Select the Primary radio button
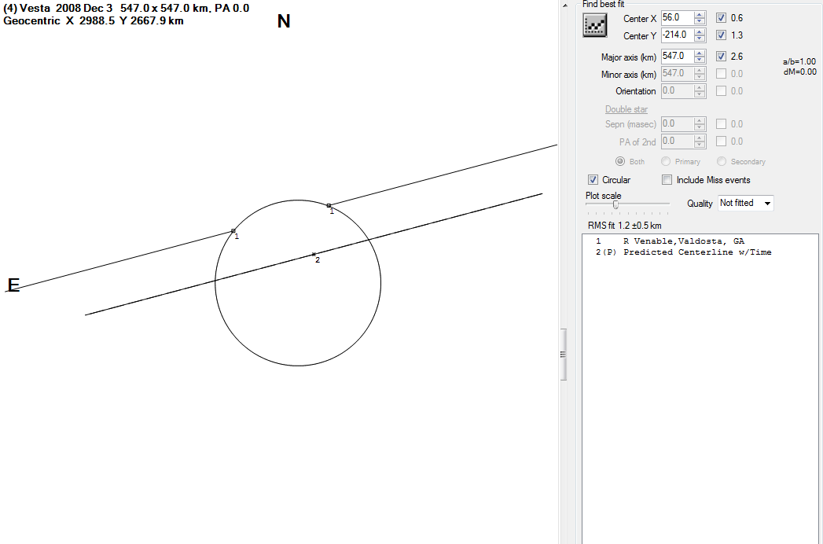The width and height of the screenshot is (823, 544). [666, 161]
